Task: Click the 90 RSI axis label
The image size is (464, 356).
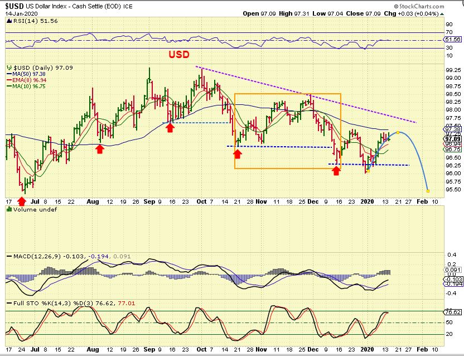Action: coord(449,25)
